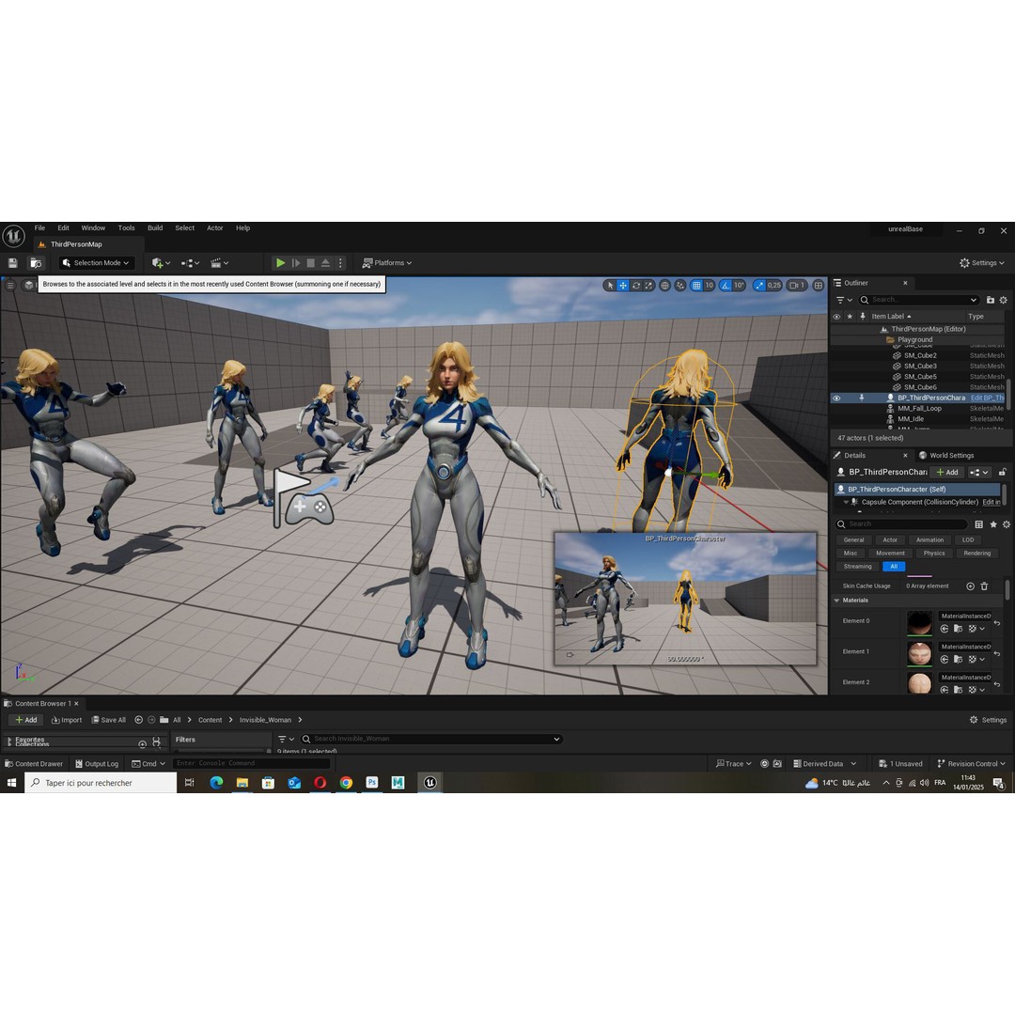
Task: Switch to the World Settings tab
Action: coord(945,455)
